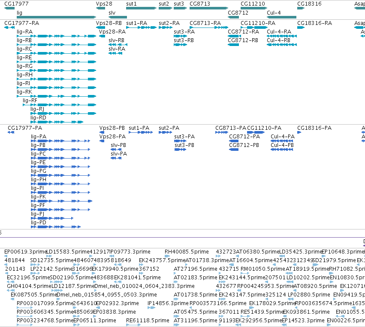Click the sut1-PA protein glyph
Screen dimensions: 365x327
[x=141, y=132]
